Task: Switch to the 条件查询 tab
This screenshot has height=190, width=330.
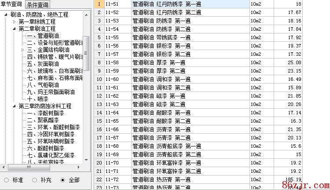Action: click(37, 5)
